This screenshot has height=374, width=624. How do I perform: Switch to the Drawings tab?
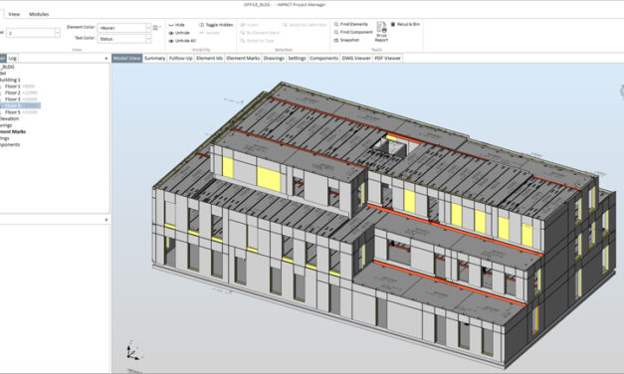point(274,58)
